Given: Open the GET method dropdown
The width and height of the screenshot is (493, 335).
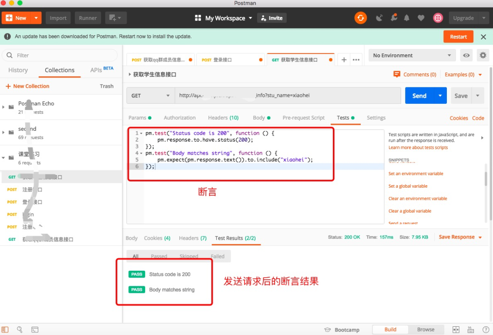Looking at the screenshot, I should tap(151, 96).
